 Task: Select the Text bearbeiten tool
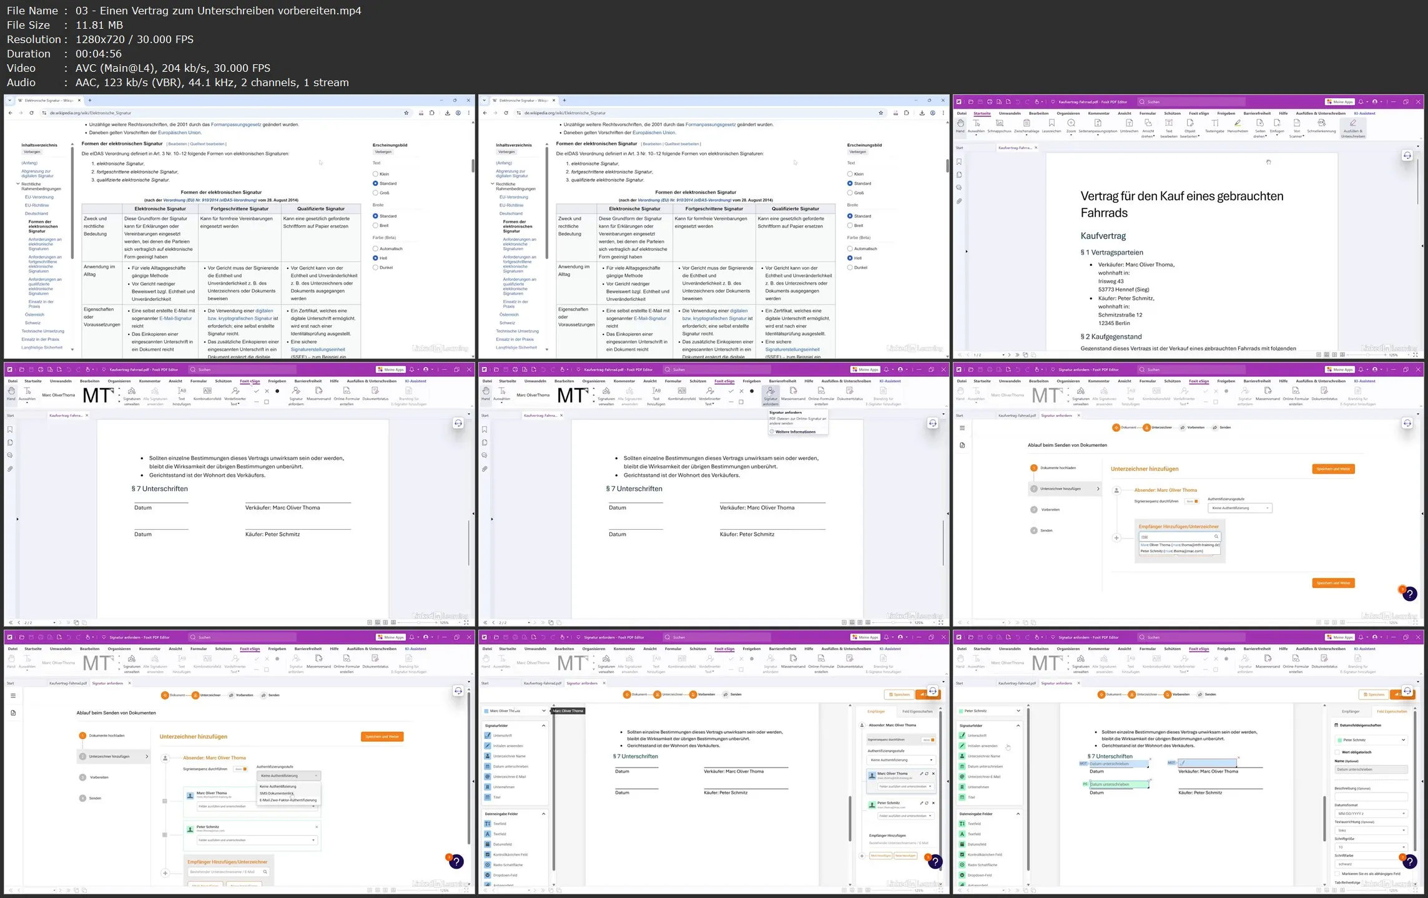pyautogui.click(x=1169, y=128)
